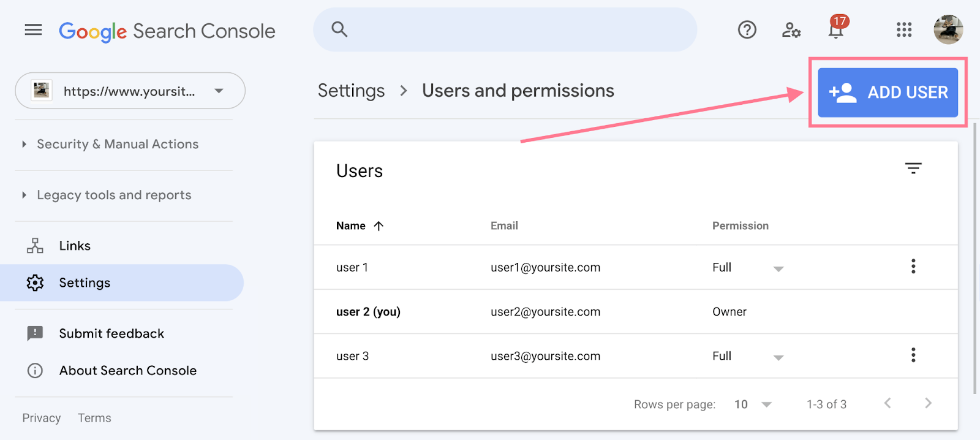Viewport: 980px width, 440px height.
Task: Click the Help question mark icon
Action: click(x=747, y=30)
